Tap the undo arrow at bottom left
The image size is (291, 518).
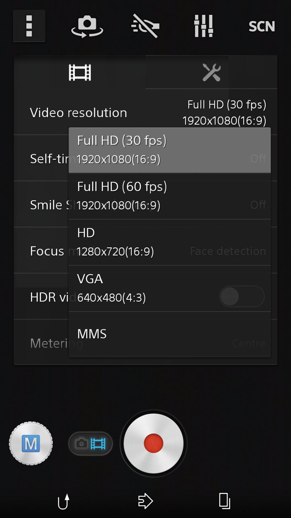coord(63,500)
